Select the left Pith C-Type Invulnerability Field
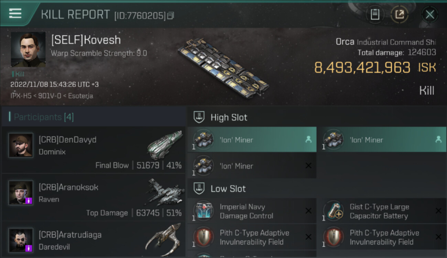The height and width of the screenshot is (258, 447). 252,237
